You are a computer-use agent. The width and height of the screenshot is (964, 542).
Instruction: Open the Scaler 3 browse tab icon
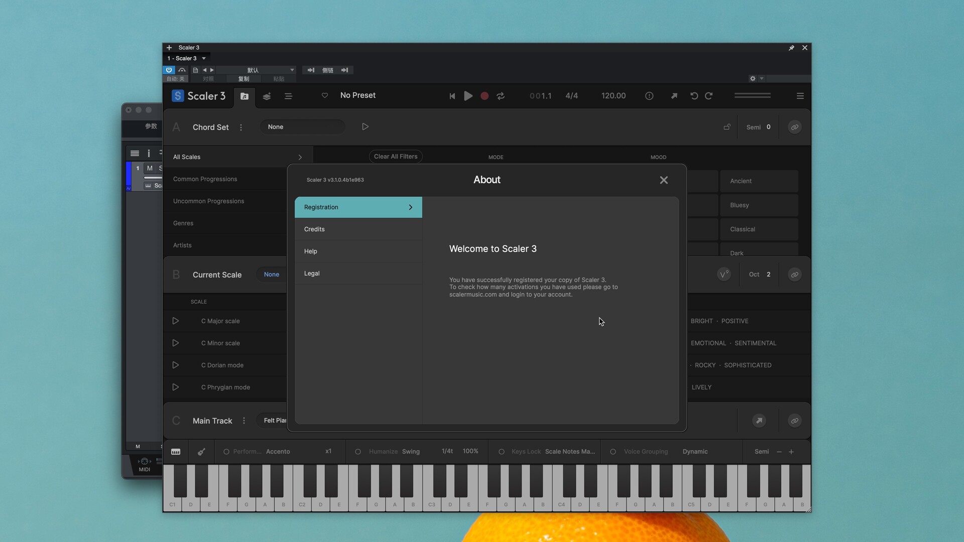[x=245, y=96]
